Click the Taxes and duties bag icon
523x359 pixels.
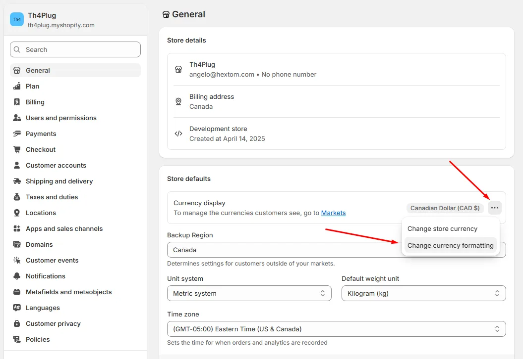pyautogui.click(x=17, y=197)
